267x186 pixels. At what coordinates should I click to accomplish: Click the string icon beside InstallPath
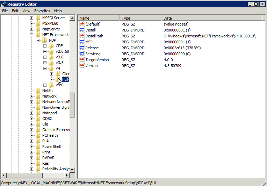point(82,36)
